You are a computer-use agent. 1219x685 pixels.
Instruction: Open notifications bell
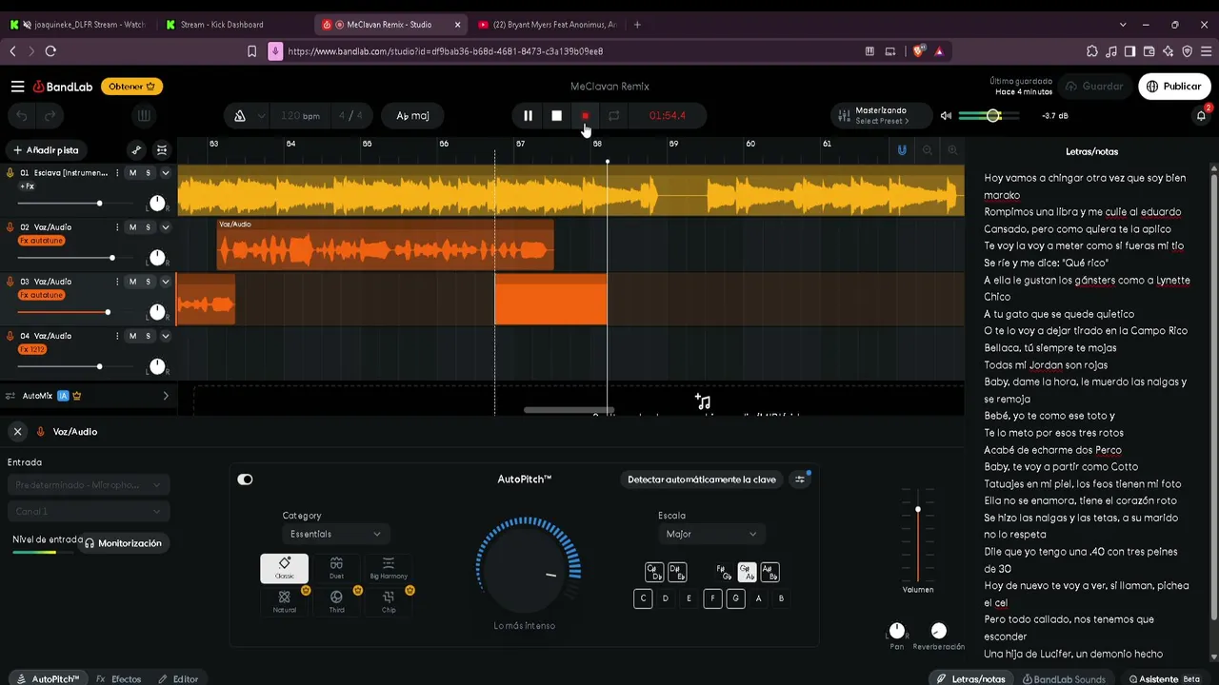(x=1201, y=116)
